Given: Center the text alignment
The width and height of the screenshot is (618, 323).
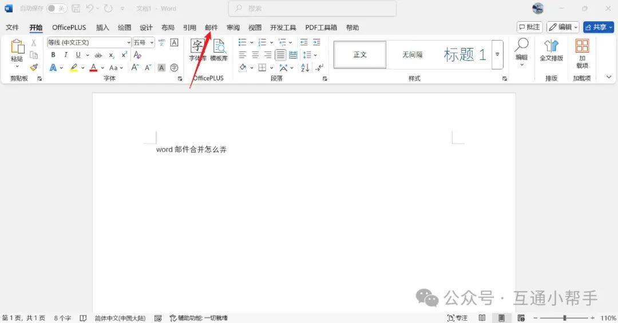Looking at the screenshot, I should point(255,55).
